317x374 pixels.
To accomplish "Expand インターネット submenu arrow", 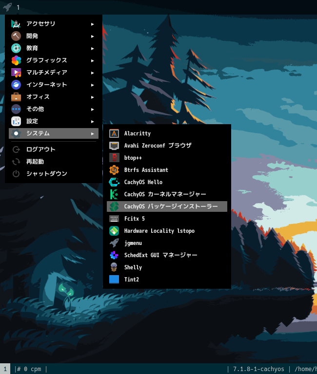I will click(93, 85).
